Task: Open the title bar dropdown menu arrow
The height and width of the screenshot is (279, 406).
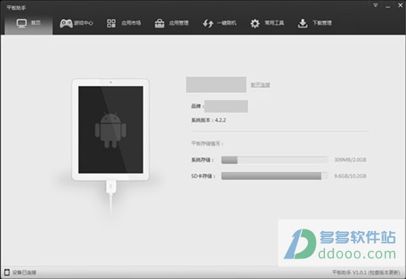Action: (x=376, y=5)
